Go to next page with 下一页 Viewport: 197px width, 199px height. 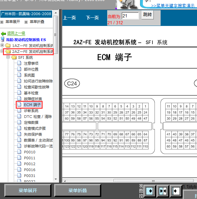(92, 18)
